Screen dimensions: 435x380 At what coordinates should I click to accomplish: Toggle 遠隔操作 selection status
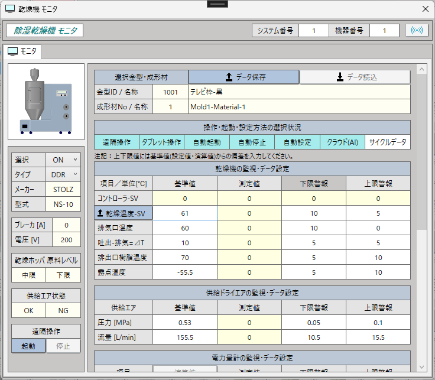(116, 142)
